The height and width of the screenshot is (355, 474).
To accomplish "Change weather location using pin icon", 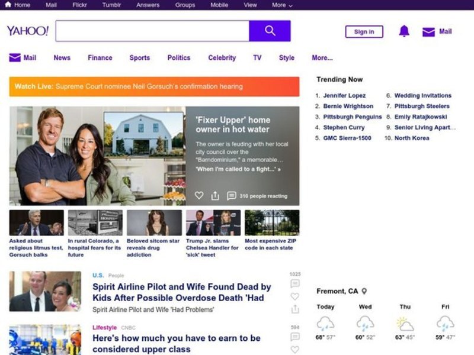I will pyautogui.click(x=364, y=291).
